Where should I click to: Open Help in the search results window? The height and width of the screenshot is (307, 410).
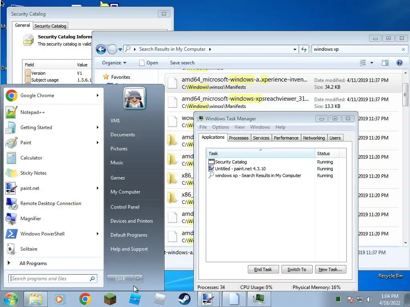pos(399,63)
